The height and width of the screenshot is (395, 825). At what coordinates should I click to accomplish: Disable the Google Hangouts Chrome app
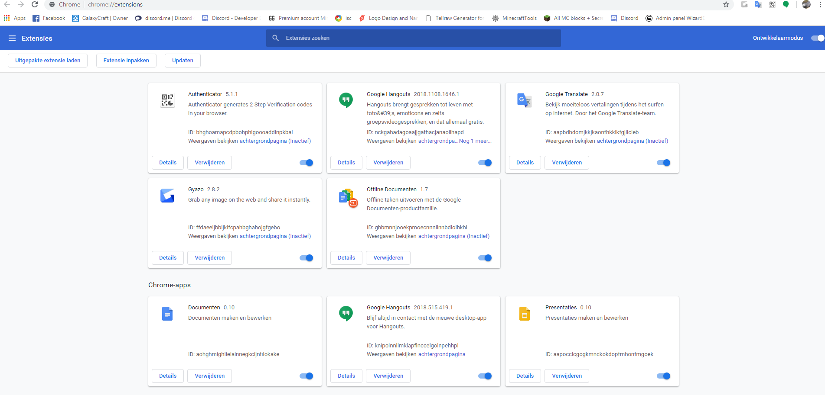[485, 376]
